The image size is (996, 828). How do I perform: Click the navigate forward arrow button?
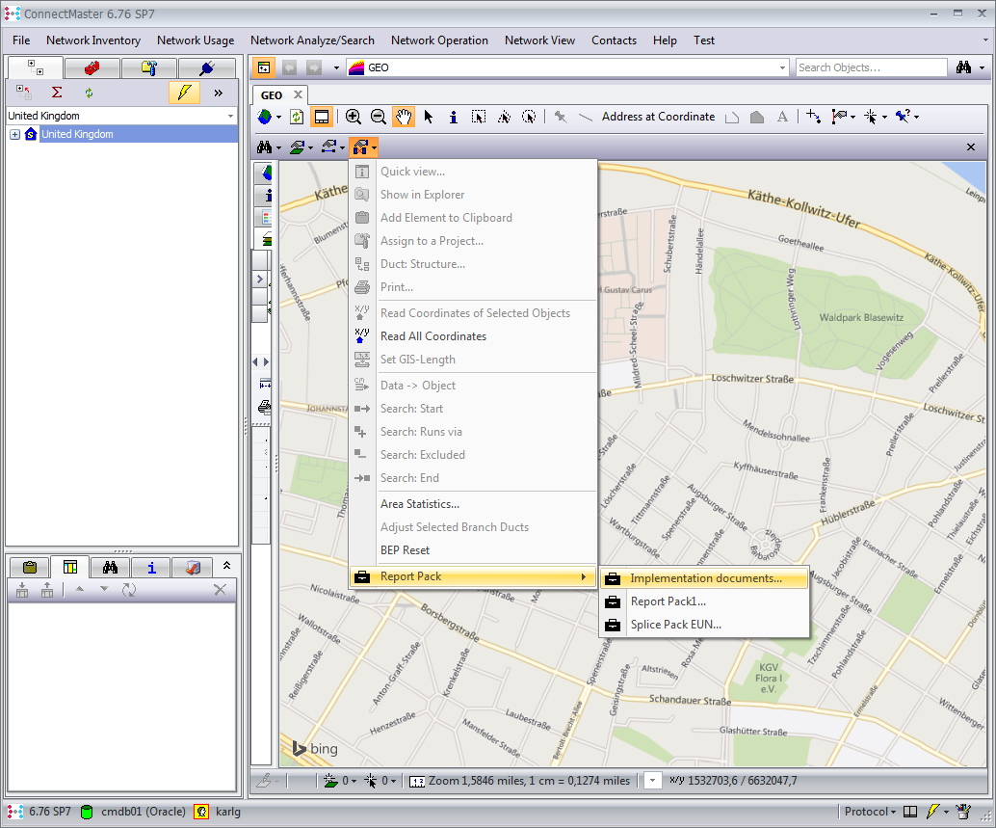[314, 67]
